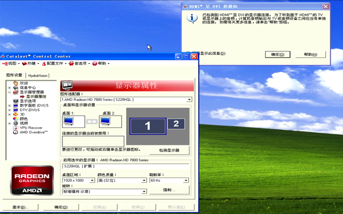Switch to the 图形设置 tab
Screen dimensions: 343x214
pos(14,75)
